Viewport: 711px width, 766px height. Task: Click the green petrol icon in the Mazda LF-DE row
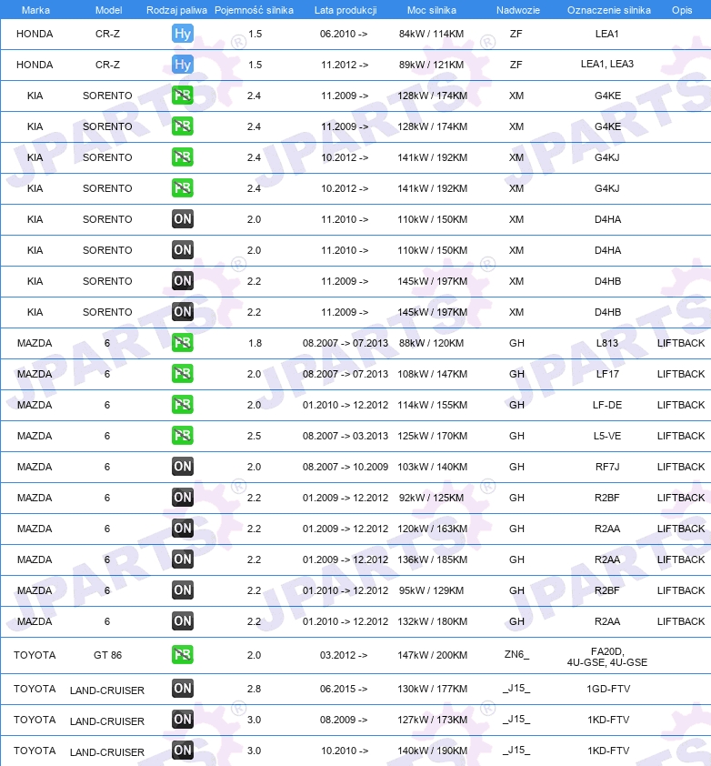click(x=183, y=405)
